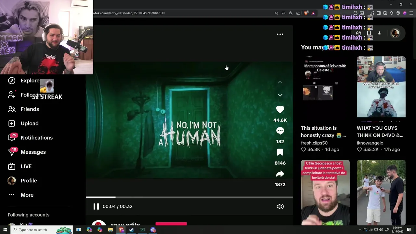Open the Brave VPN shield toolbar icon
The width and height of the screenshot is (416, 234).
coord(398,13)
